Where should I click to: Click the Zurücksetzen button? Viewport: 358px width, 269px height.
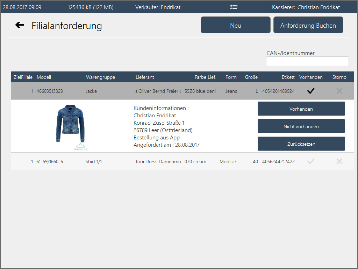[x=301, y=144]
